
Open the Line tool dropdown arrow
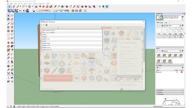coord(20,7)
